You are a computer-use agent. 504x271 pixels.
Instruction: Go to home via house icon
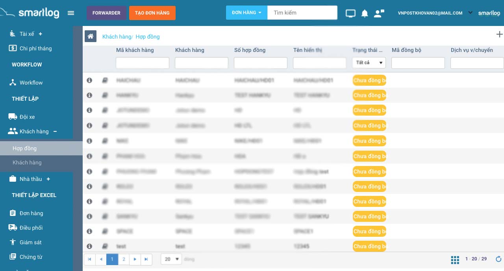91,36
